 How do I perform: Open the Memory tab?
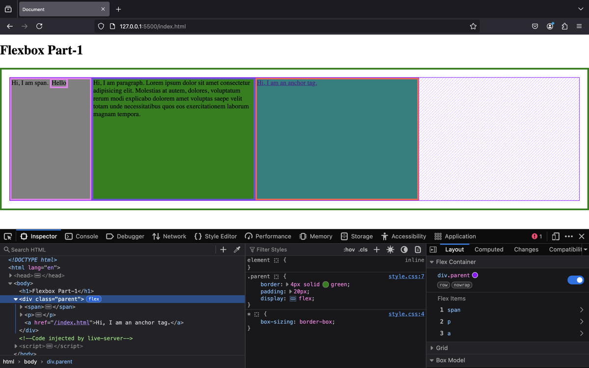316,237
